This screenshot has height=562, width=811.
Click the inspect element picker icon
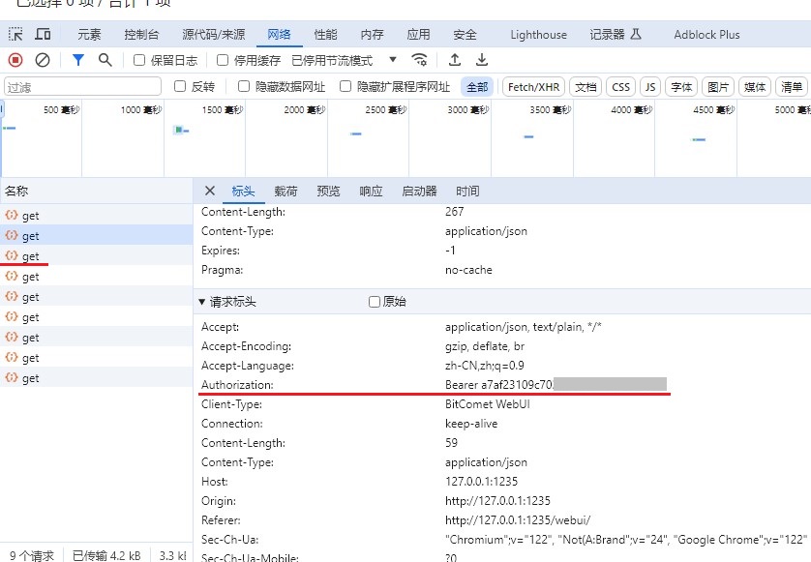point(15,35)
